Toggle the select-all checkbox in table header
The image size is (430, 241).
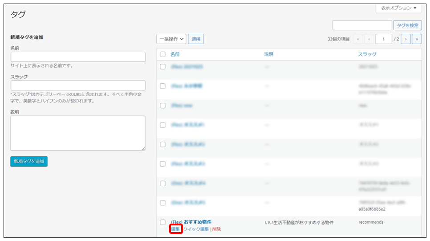pyautogui.click(x=163, y=54)
